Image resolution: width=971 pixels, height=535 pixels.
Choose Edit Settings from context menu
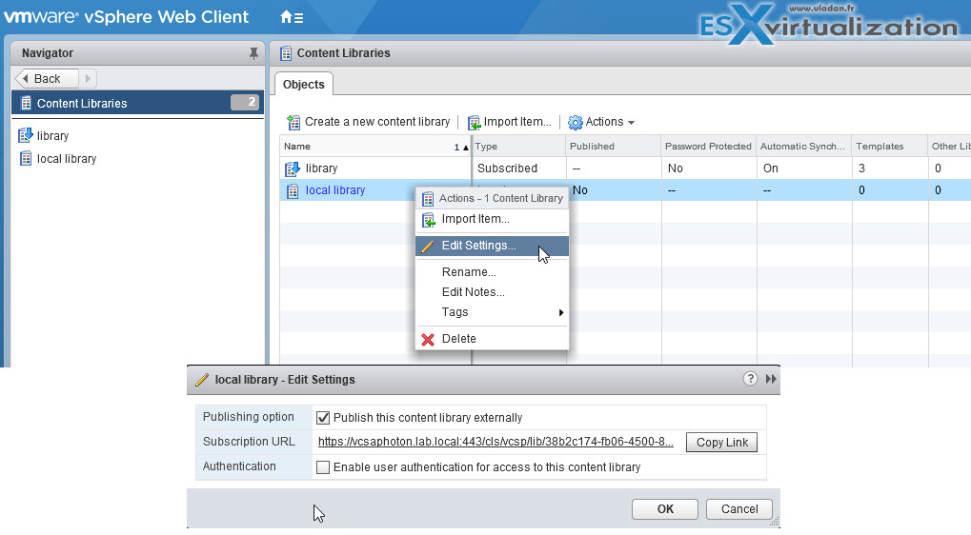tap(492, 246)
